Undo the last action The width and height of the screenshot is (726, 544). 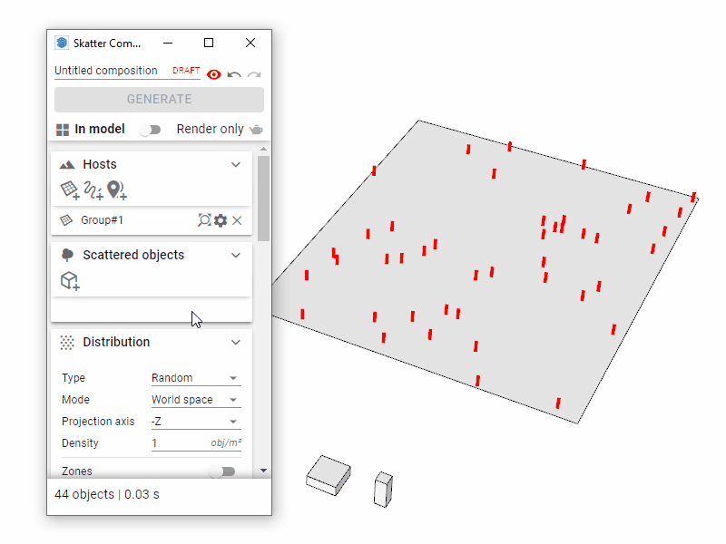pos(234,74)
